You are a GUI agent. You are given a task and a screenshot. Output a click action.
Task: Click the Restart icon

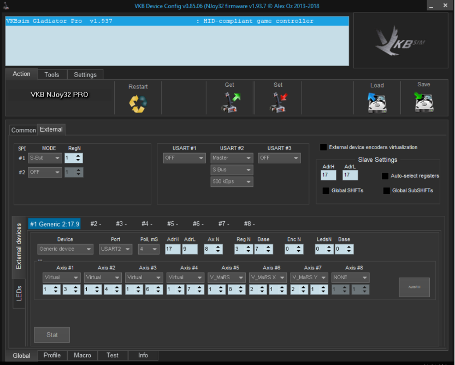tap(138, 103)
